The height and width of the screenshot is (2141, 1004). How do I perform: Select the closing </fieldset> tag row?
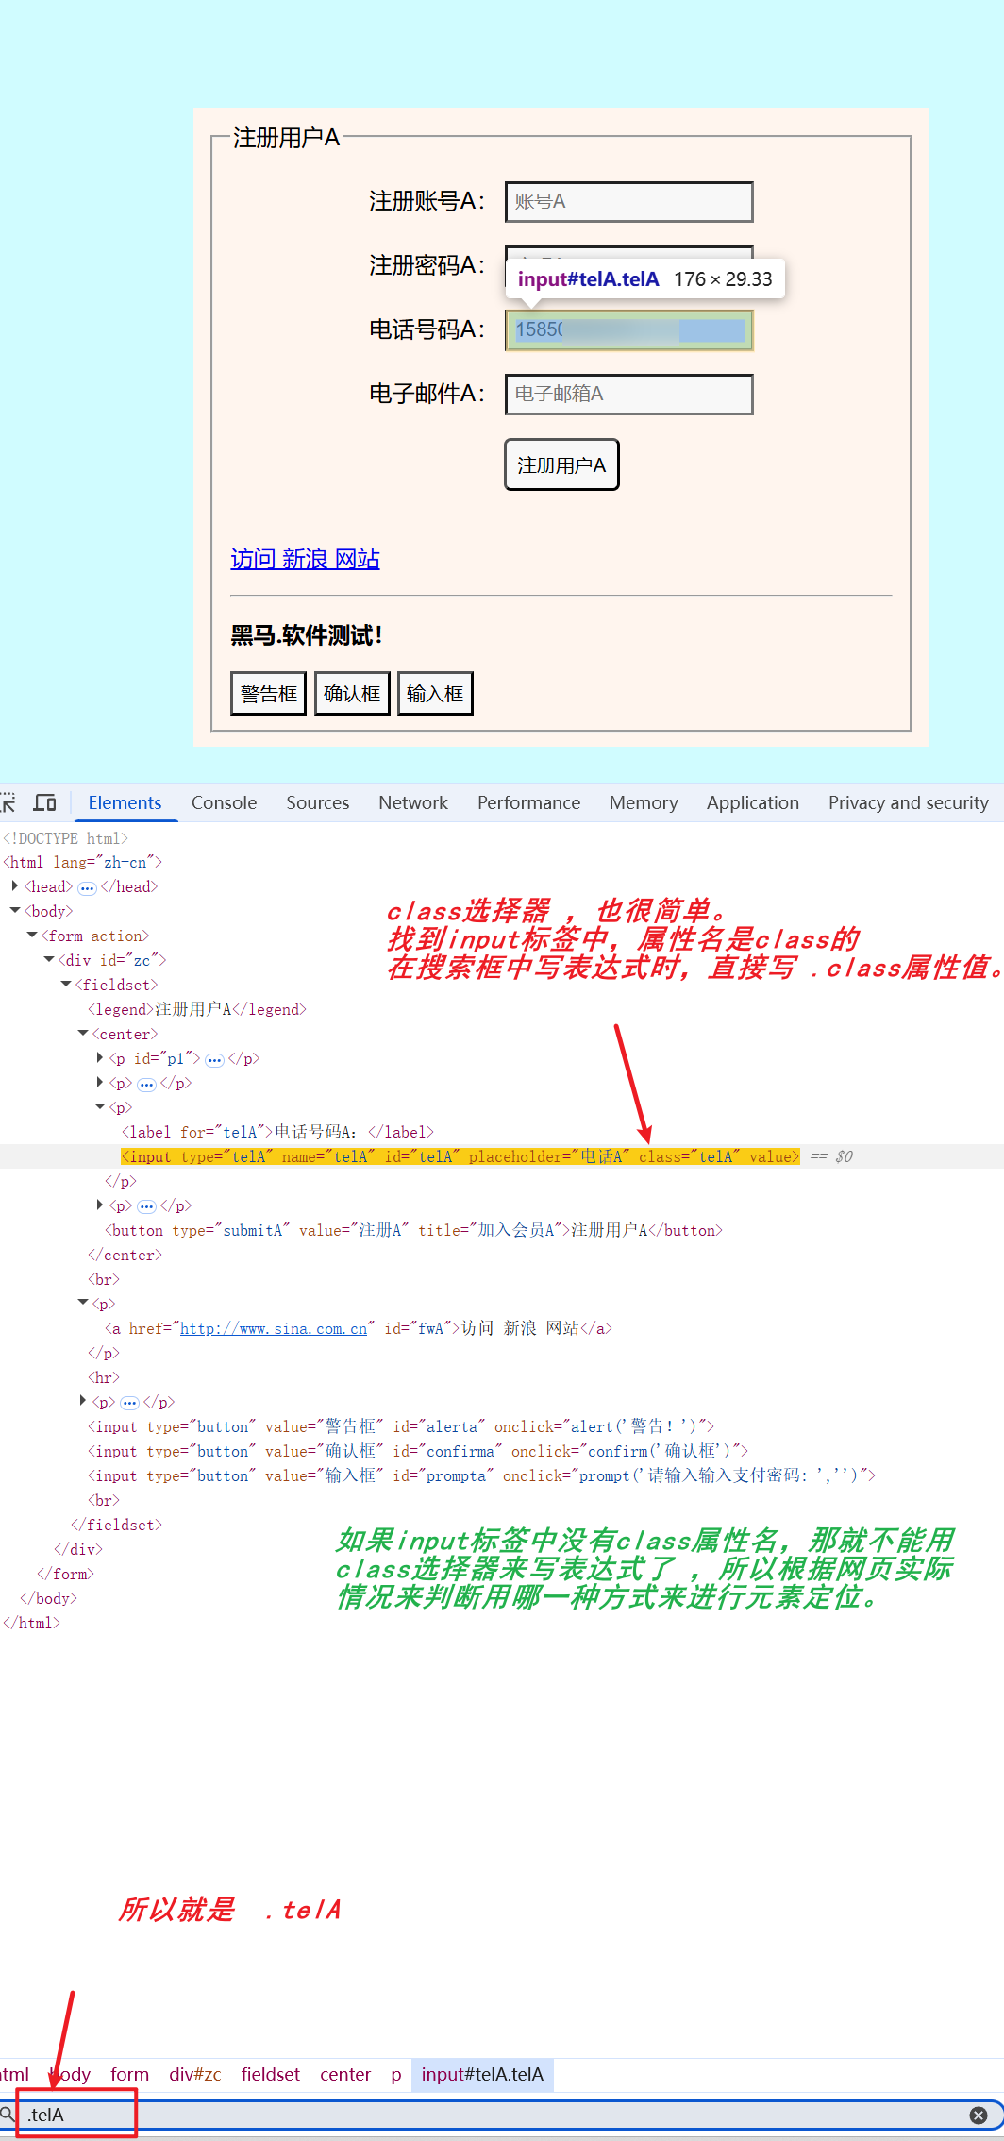point(116,1525)
